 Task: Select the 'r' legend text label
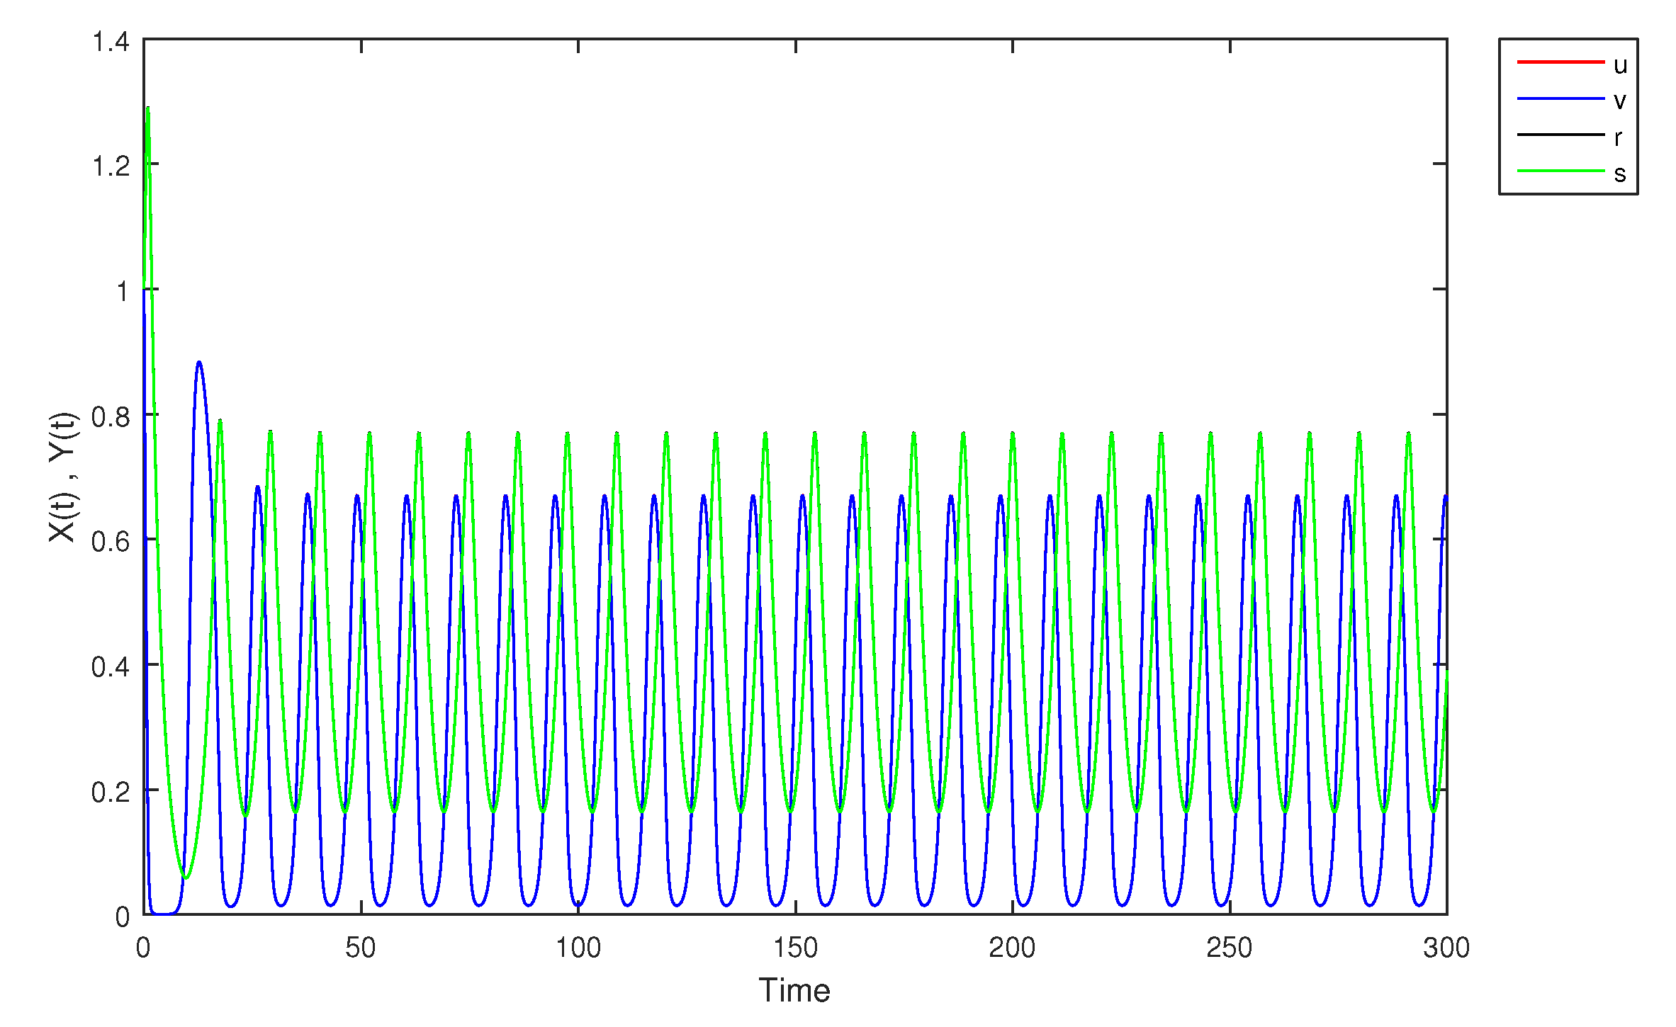pyautogui.click(x=1618, y=137)
